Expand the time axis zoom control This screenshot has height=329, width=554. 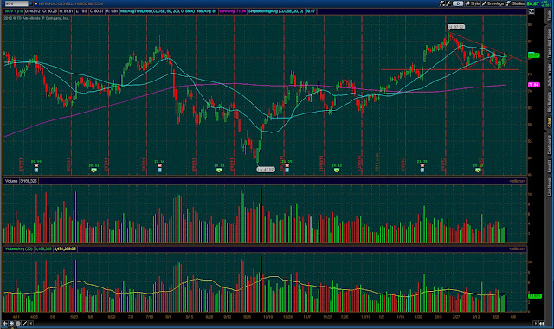[x=543, y=323]
